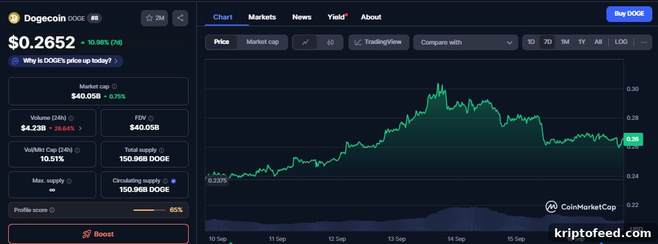The height and width of the screenshot is (244, 658).
Task: Click the $40.05B market cap value
Action: [86, 96]
